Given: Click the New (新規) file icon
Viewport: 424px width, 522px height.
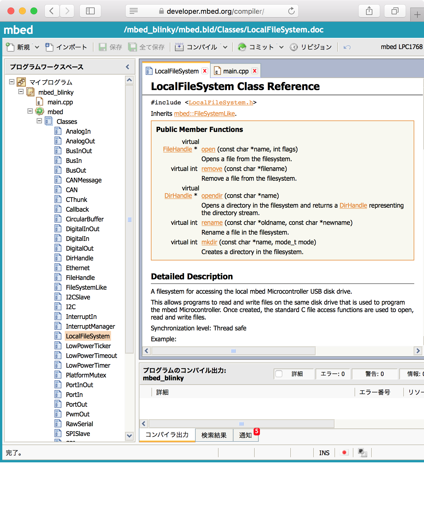Looking at the screenshot, I should pyautogui.click(x=10, y=47).
